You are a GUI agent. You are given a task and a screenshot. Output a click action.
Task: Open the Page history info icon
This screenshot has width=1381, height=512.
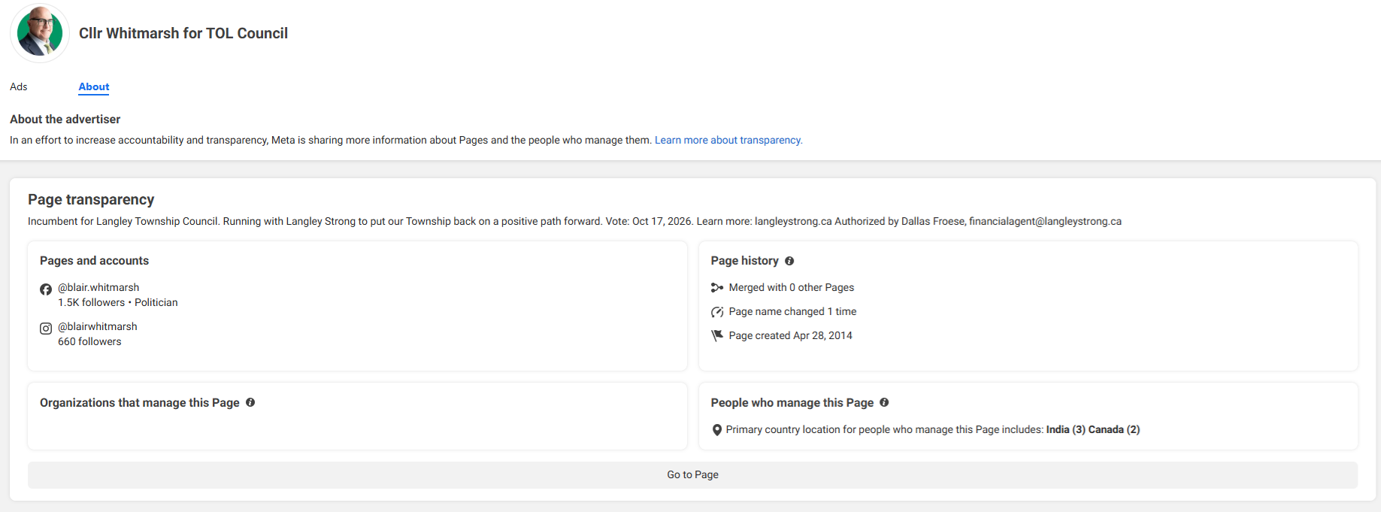[789, 261]
